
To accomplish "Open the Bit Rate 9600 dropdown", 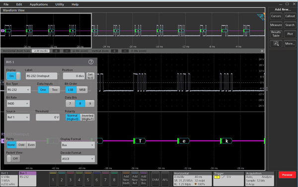I will pyautogui.click(x=18, y=104).
